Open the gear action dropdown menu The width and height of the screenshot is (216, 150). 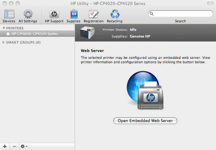pos(24,146)
